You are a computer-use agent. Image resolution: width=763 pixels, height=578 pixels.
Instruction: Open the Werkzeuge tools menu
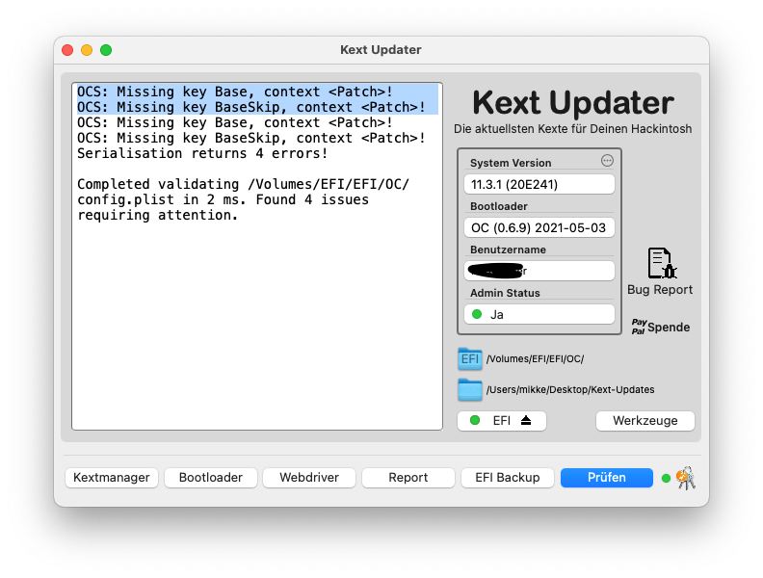coord(645,420)
